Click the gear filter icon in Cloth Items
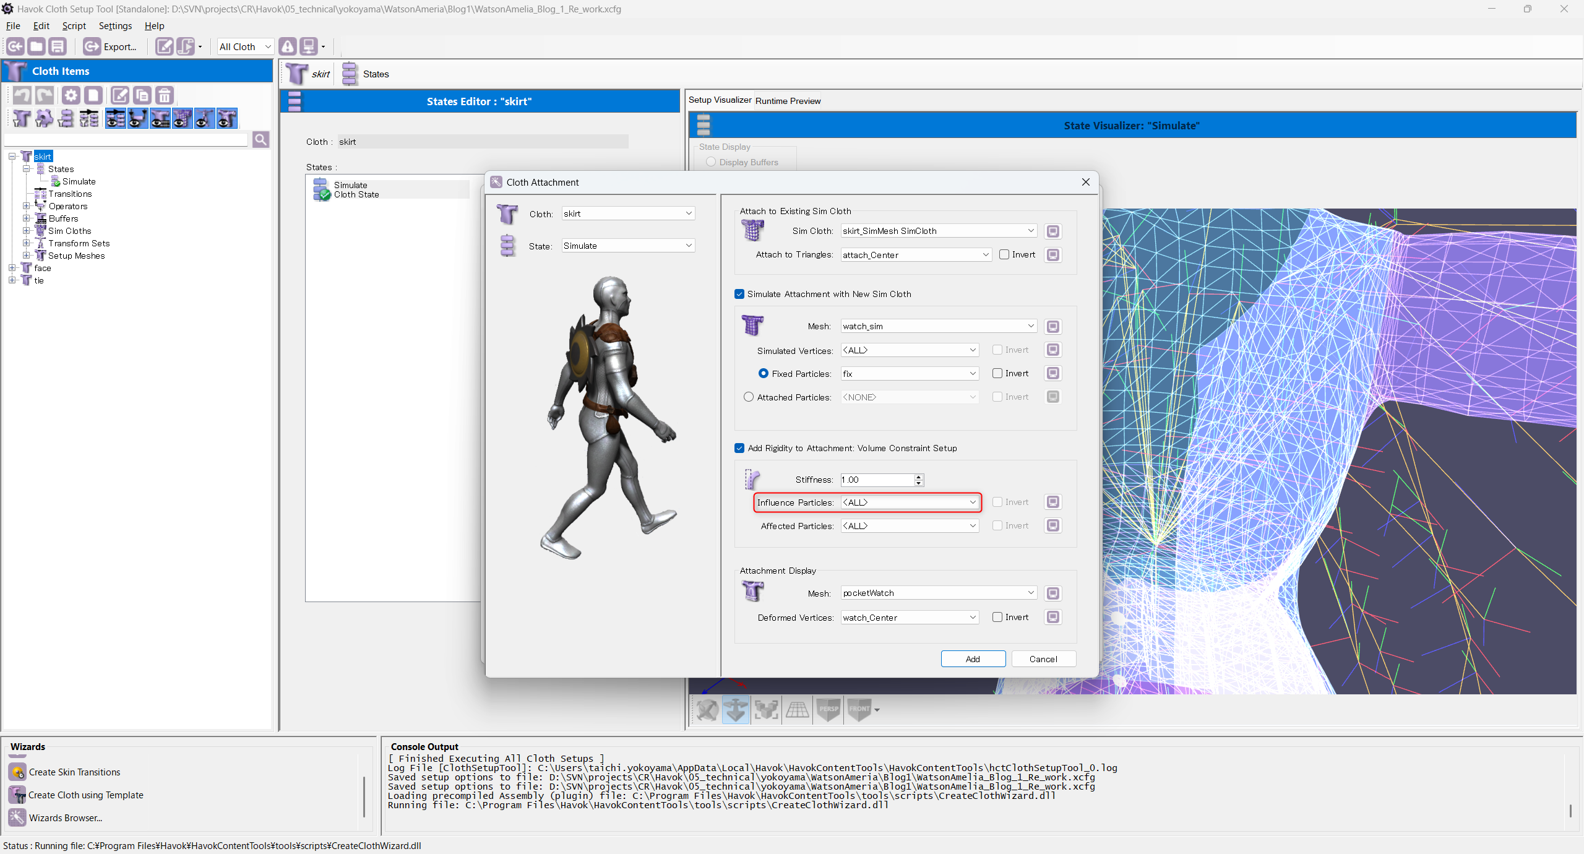Screen dimensions: 1584x854 [44, 118]
